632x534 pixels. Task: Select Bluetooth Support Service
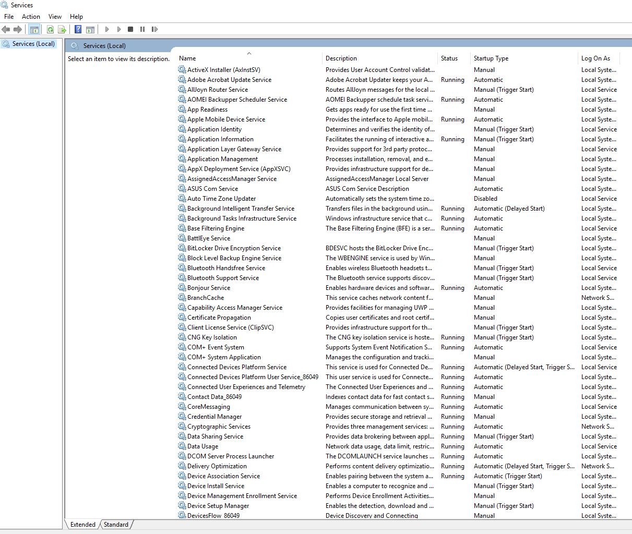[x=223, y=278]
